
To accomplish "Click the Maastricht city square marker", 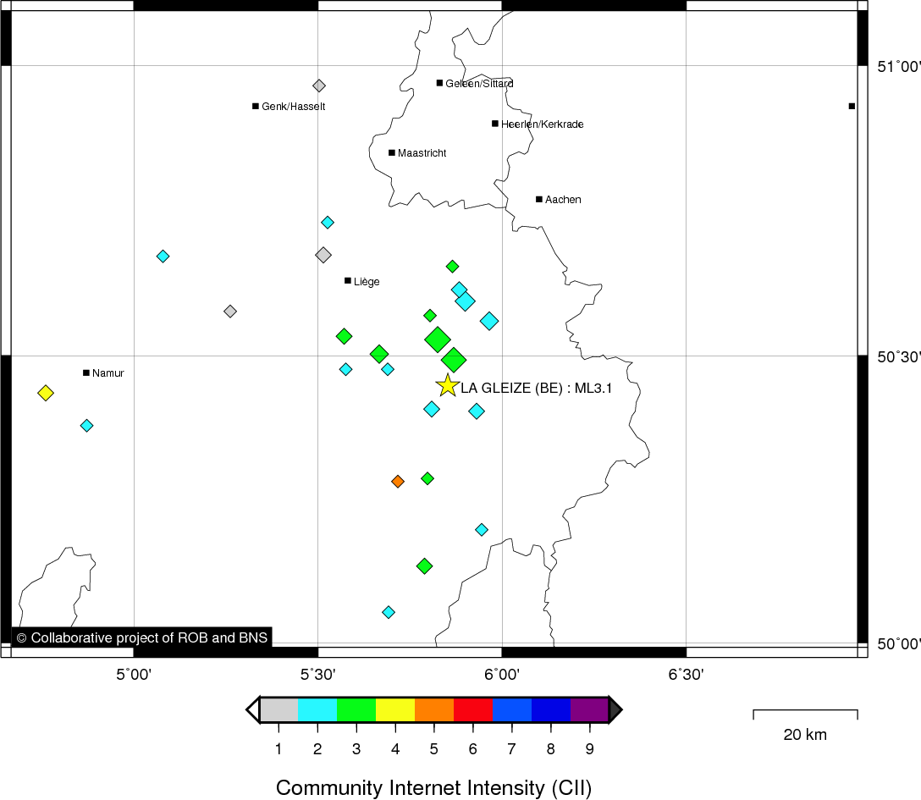I will point(392,152).
